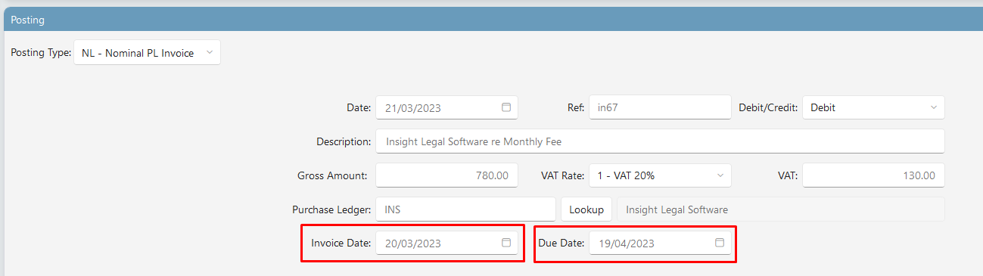The height and width of the screenshot is (276, 983).
Task: Click the Gross Amount field 780.00
Action: pyautogui.click(x=446, y=175)
